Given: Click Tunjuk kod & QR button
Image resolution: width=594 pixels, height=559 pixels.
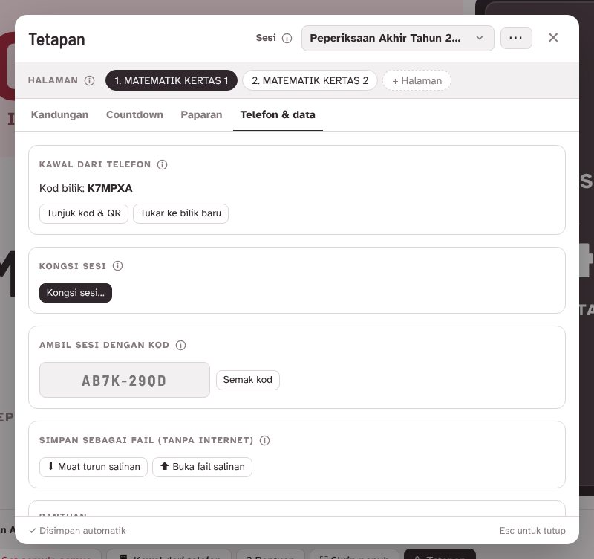Looking at the screenshot, I should coord(84,213).
